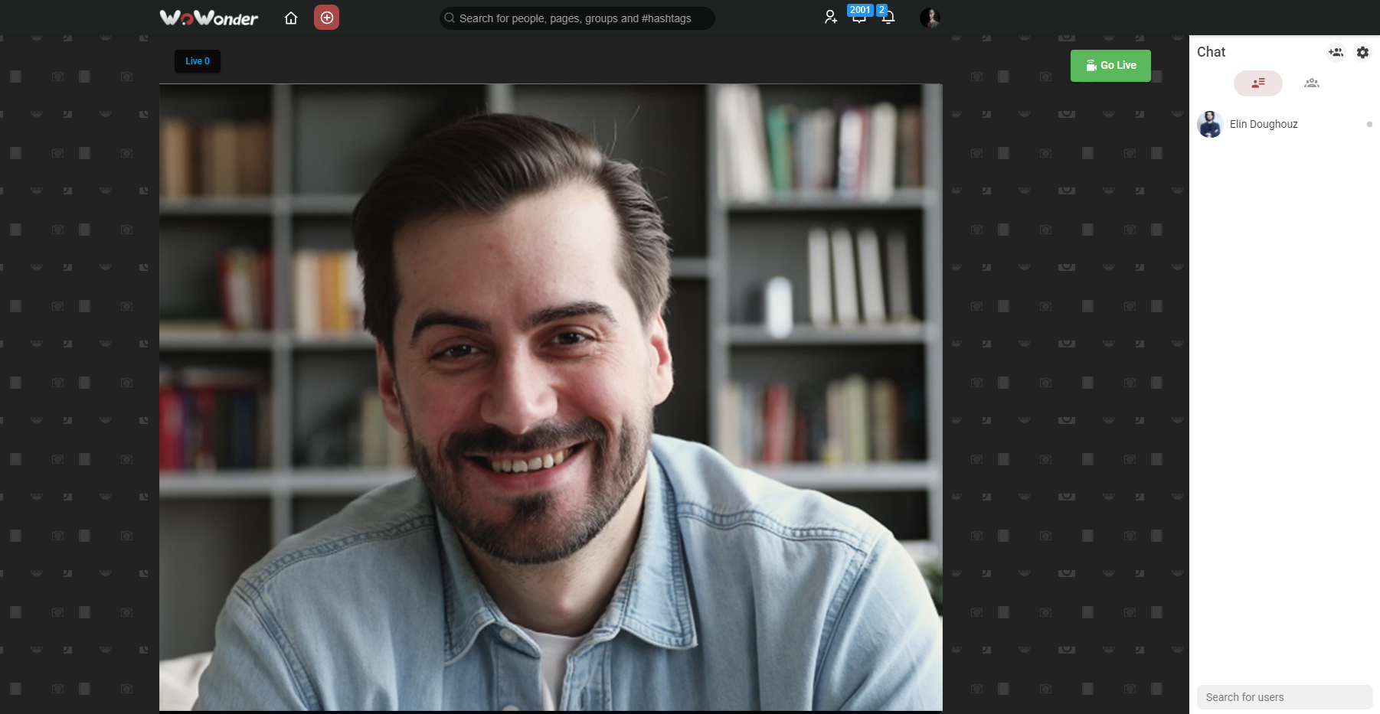Screen dimensions: 1380x714
Task: Switch to the group chats tab
Action: tap(1311, 83)
